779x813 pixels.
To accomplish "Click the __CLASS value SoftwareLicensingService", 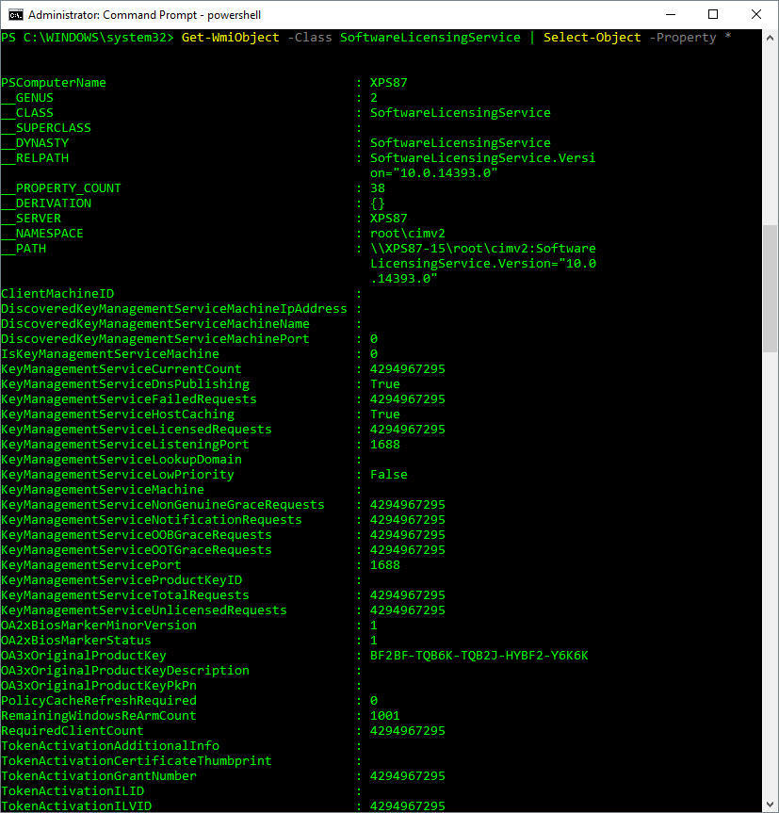I will (x=461, y=112).
